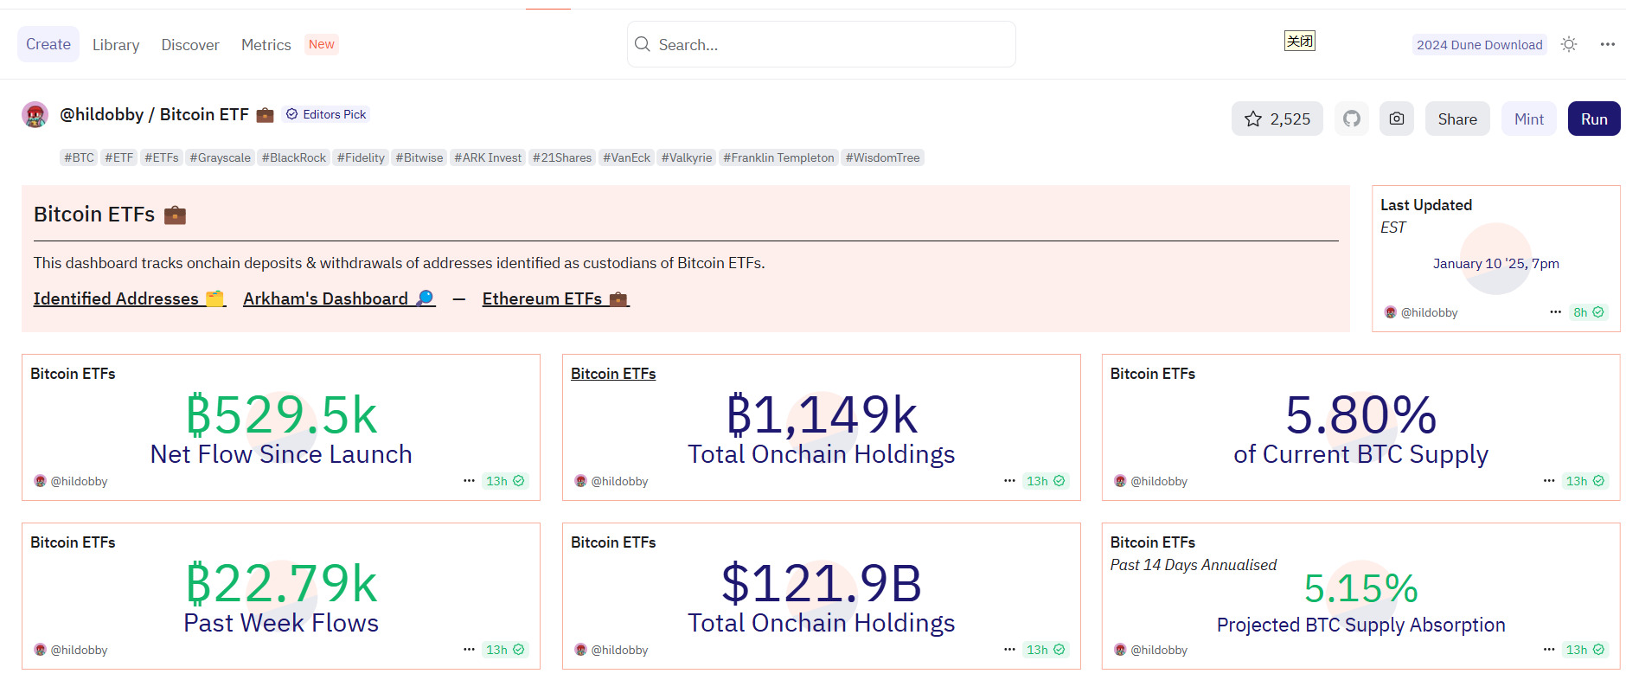The image size is (1626, 680).
Task: Click the search magnifier icon
Action: coord(643,44)
